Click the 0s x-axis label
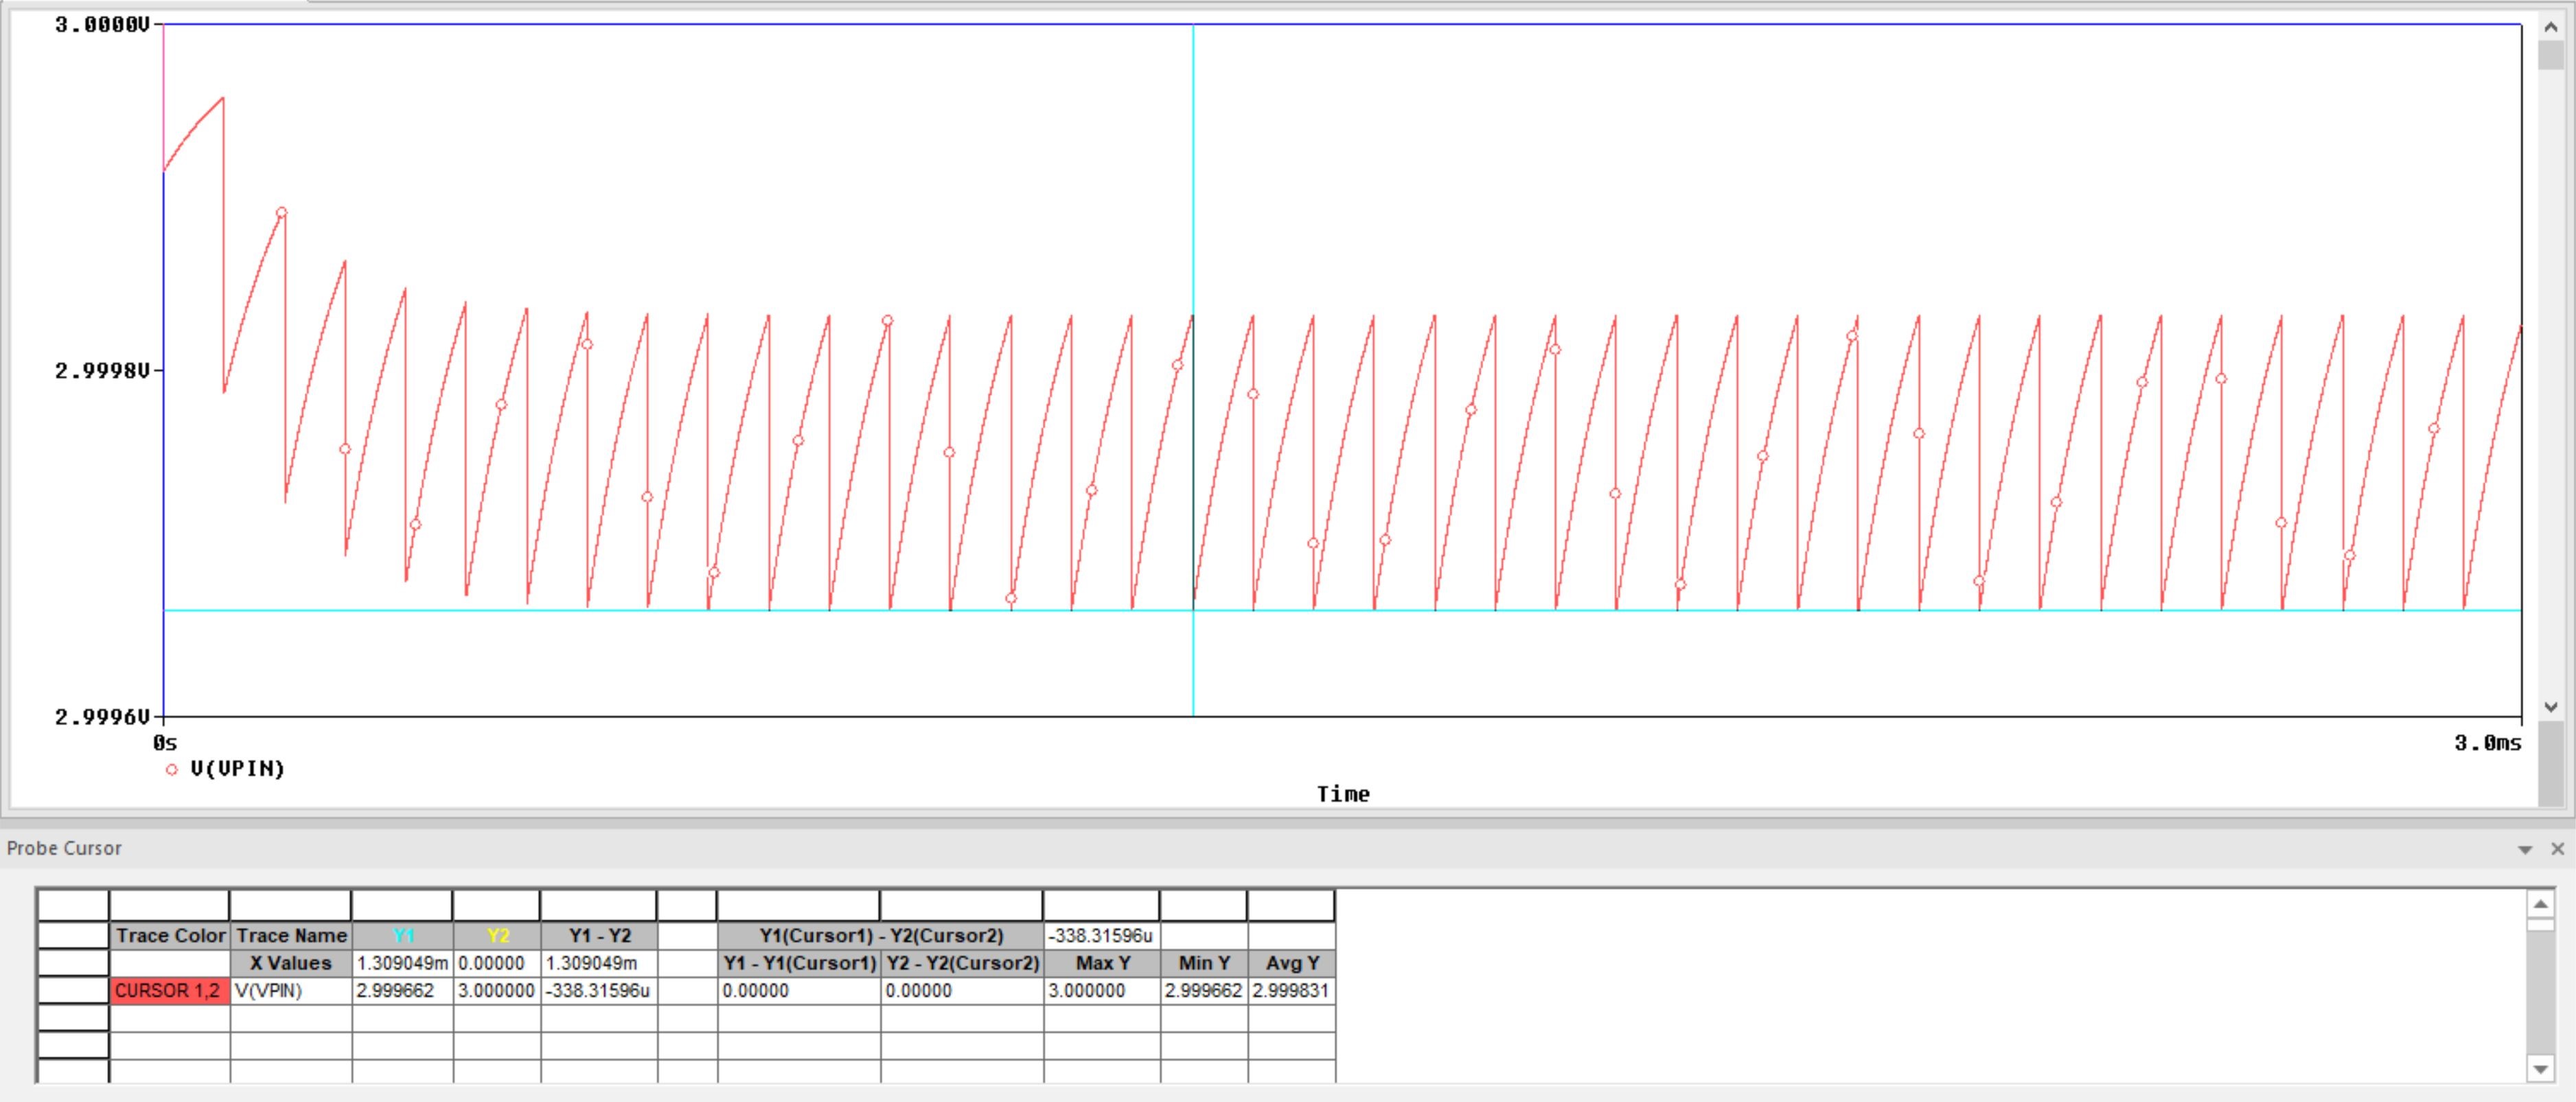This screenshot has width=2576, height=1102. pyautogui.click(x=165, y=743)
